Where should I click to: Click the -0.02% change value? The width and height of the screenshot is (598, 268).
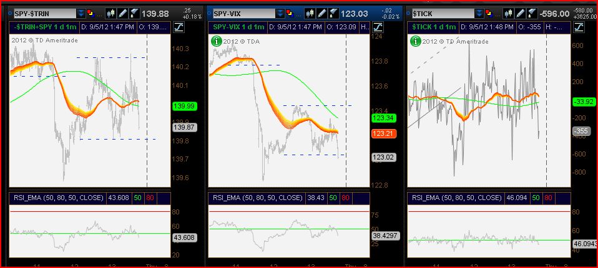(390, 17)
